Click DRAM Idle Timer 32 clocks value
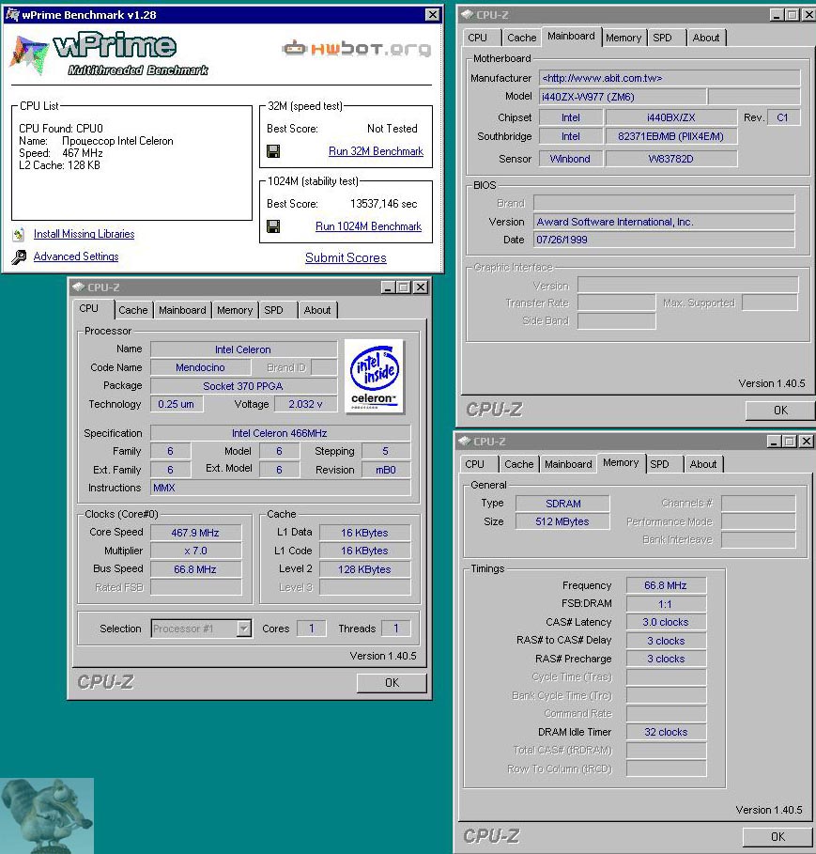Viewport: 816px width, 854px height. 666,732
